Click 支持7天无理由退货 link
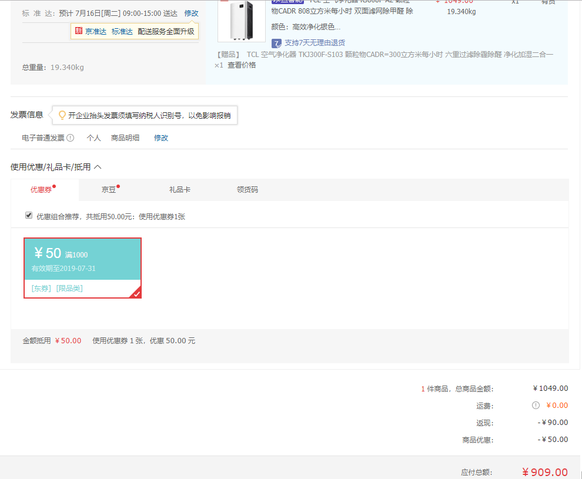 (315, 43)
